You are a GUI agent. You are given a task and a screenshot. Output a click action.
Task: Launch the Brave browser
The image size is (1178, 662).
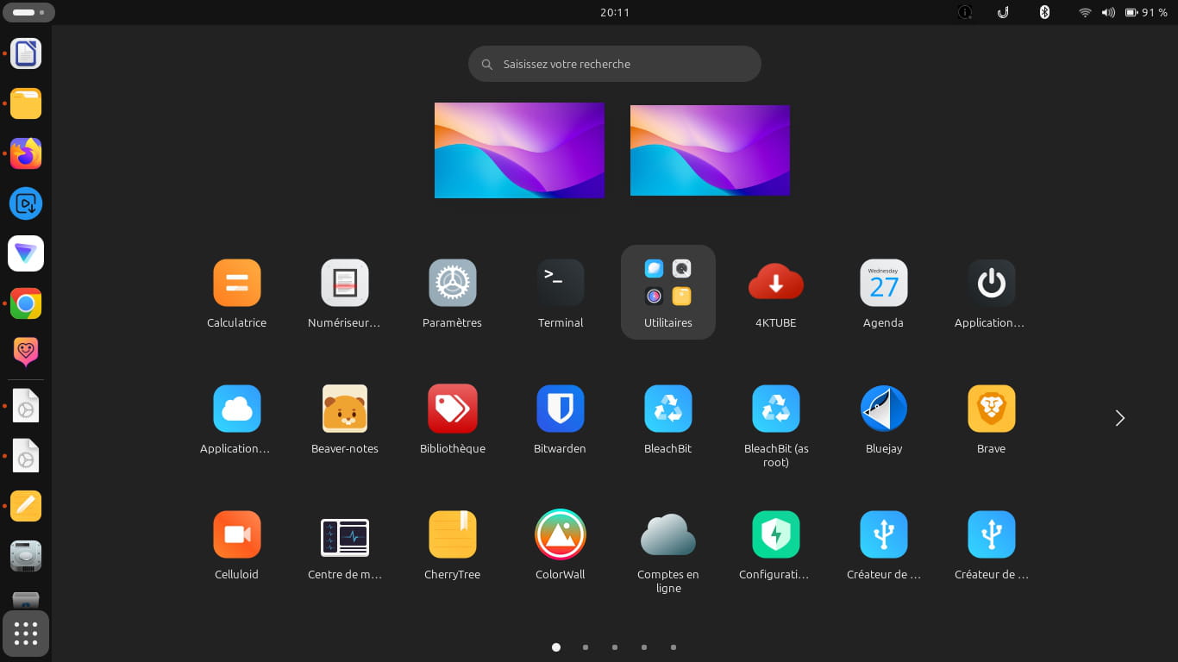[x=991, y=409]
